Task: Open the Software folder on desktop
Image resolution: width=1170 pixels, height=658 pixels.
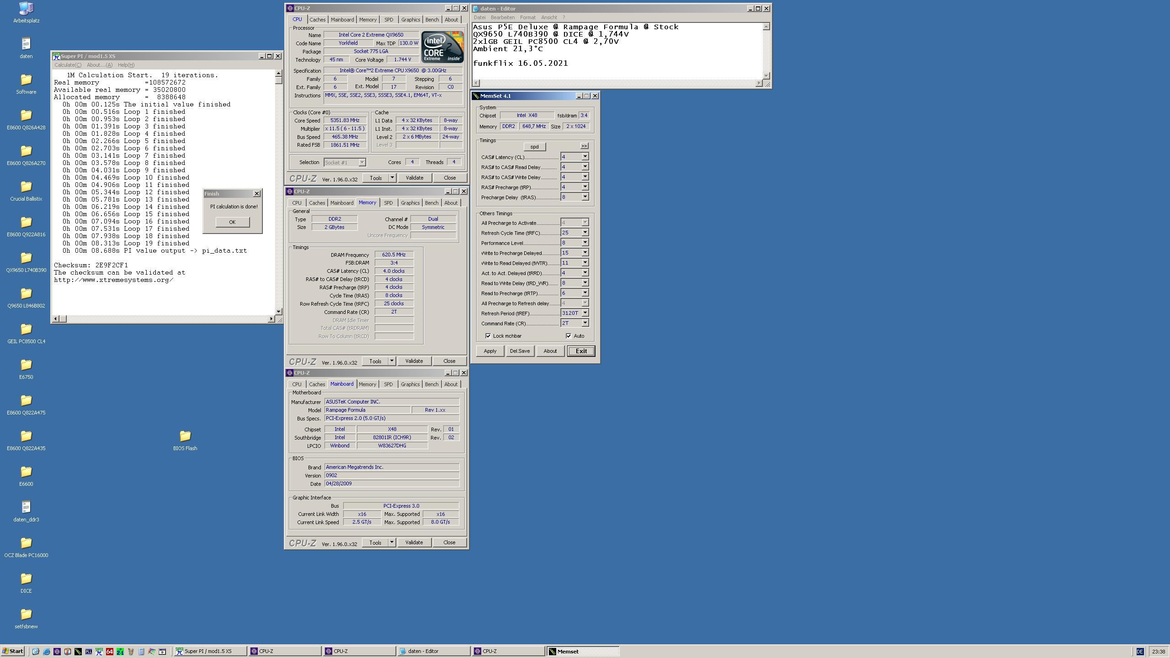Action: [x=26, y=84]
